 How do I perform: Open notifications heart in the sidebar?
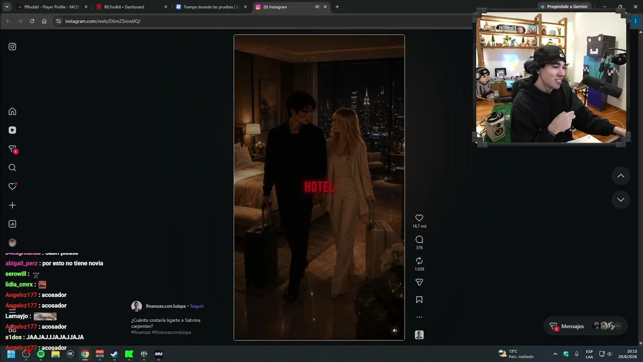pyautogui.click(x=13, y=187)
